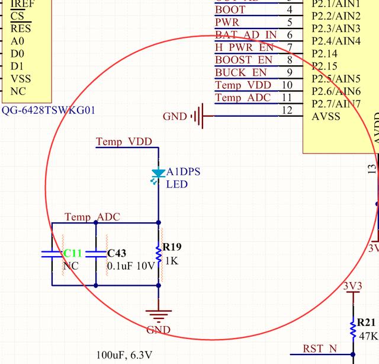The width and height of the screenshot is (379, 364).
Task: Select the GND label beside the AVSS wire
Action: [175, 116]
